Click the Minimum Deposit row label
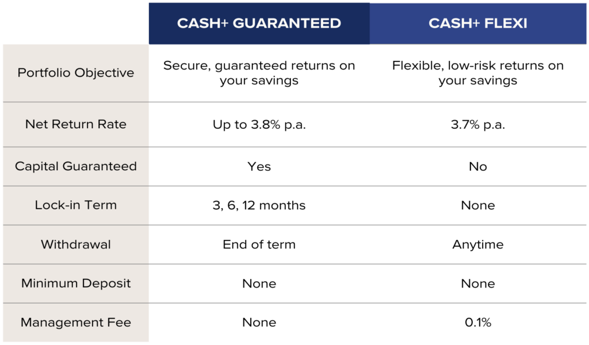 click(x=76, y=283)
